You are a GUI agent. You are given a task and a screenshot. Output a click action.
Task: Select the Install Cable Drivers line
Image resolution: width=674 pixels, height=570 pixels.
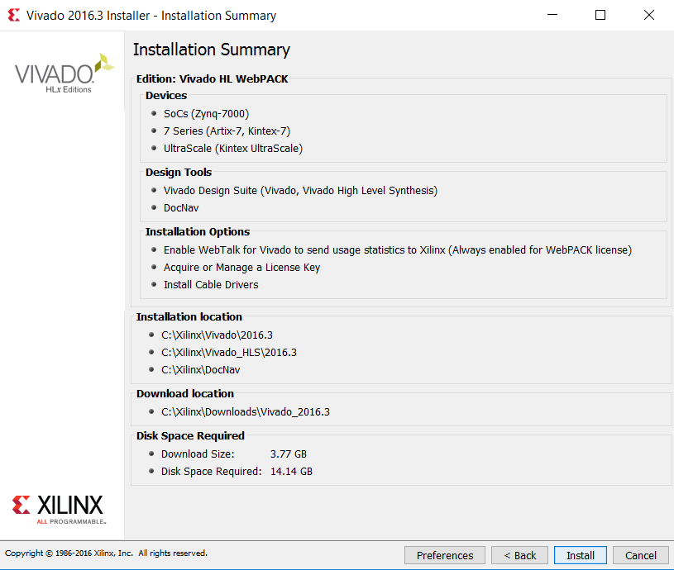pos(211,284)
